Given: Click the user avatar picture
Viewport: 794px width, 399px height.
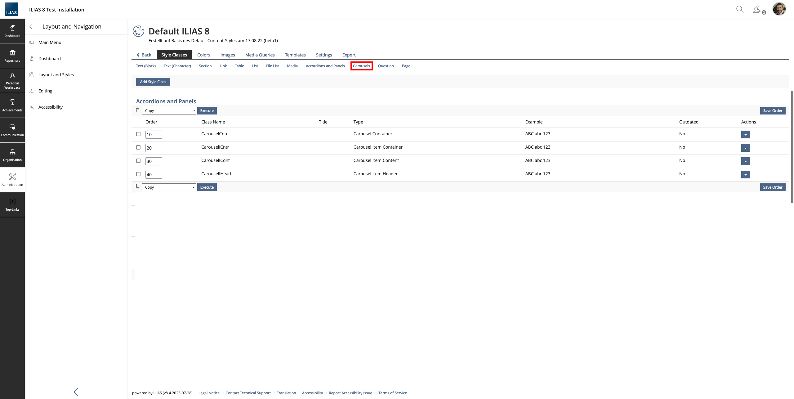Looking at the screenshot, I should tap(779, 9).
